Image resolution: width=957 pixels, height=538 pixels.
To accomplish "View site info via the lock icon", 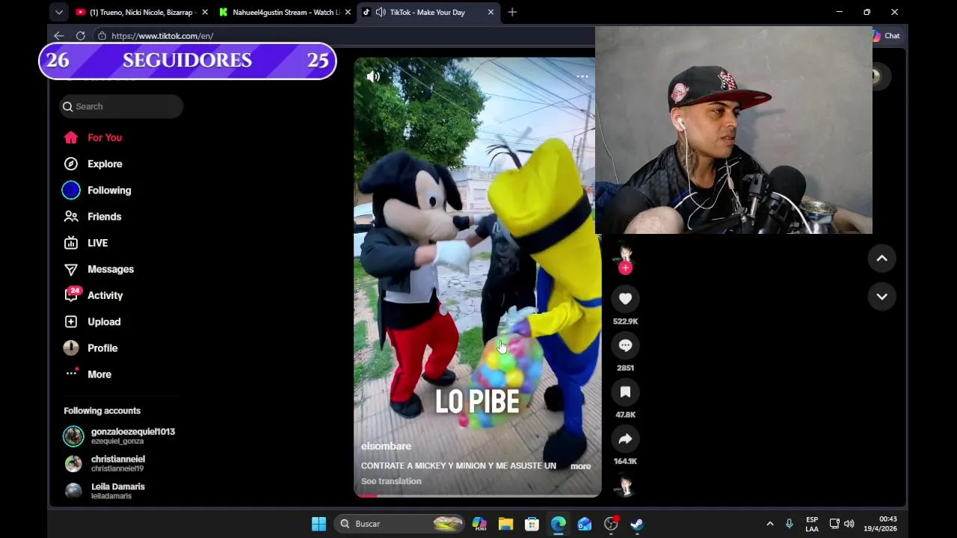I will coord(102,36).
